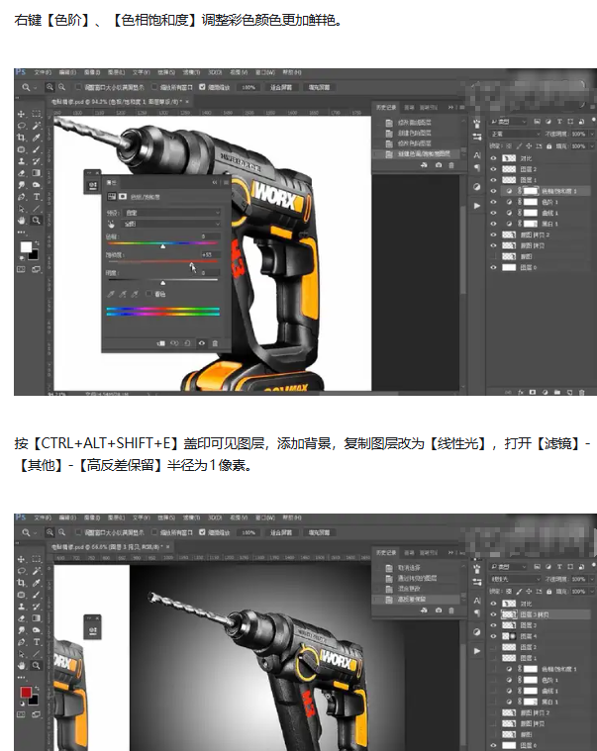
Task: Select the 色相/饱和度 1 layer mask thumbnail in first screenshot
Action: click(531, 191)
